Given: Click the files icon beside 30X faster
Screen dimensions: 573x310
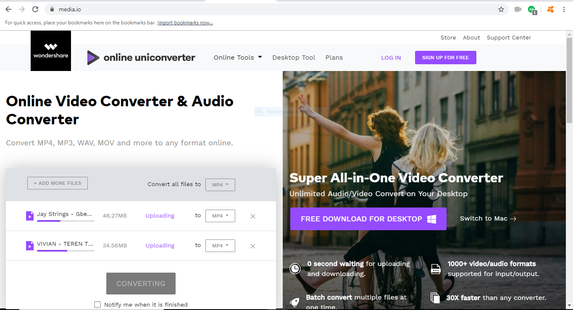Looking at the screenshot, I should point(435,298).
